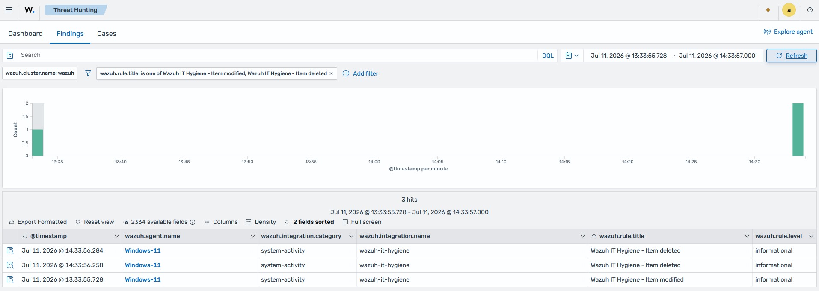This screenshot has height=291, width=819.
Task: Click the filter funnel icon
Action: (88, 73)
